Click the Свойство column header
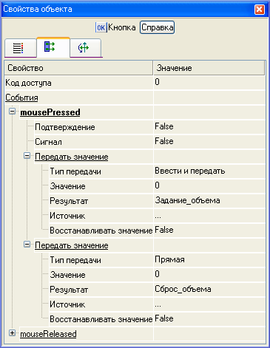The width and height of the screenshot is (270, 348). pos(78,68)
